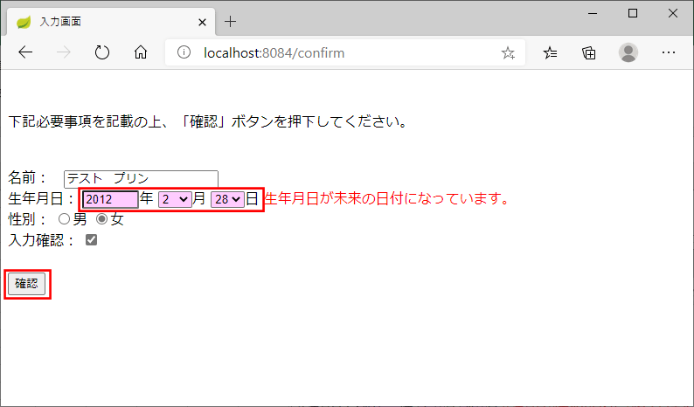Go to the browser home page

pyautogui.click(x=141, y=52)
